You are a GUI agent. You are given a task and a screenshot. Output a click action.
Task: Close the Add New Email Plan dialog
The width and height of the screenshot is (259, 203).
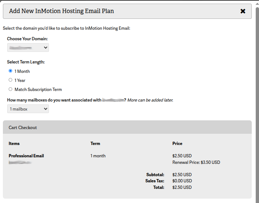pos(243,11)
